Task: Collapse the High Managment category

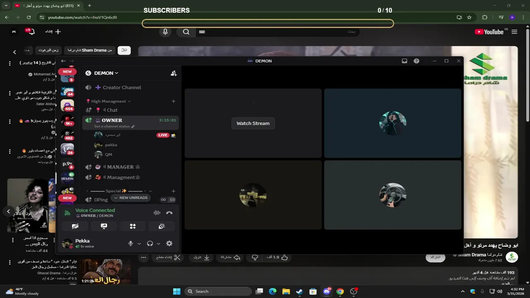Action: pos(108,101)
